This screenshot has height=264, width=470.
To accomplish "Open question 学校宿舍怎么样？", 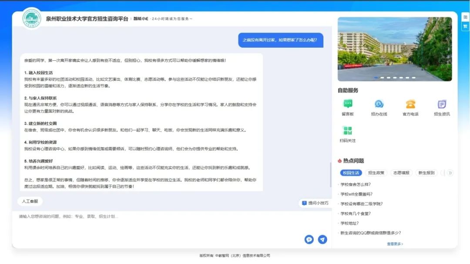I will pyautogui.click(x=356, y=185).
